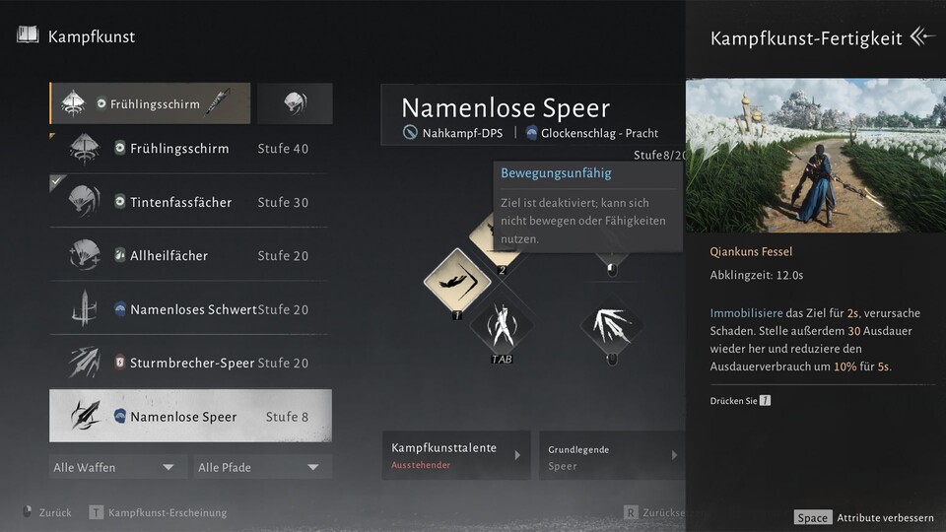Click the Allheilfächer fan icon
Image resolution: width=946 pixels, height=532 pixels.
(x=84, y=255)
